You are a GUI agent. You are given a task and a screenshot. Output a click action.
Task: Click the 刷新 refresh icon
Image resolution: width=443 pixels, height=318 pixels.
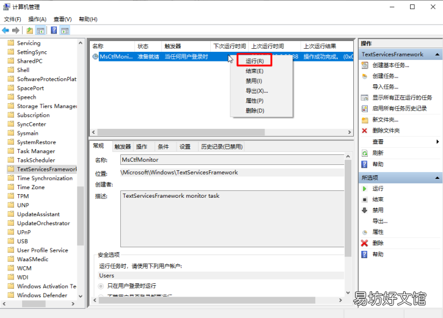tap(365, 153)
